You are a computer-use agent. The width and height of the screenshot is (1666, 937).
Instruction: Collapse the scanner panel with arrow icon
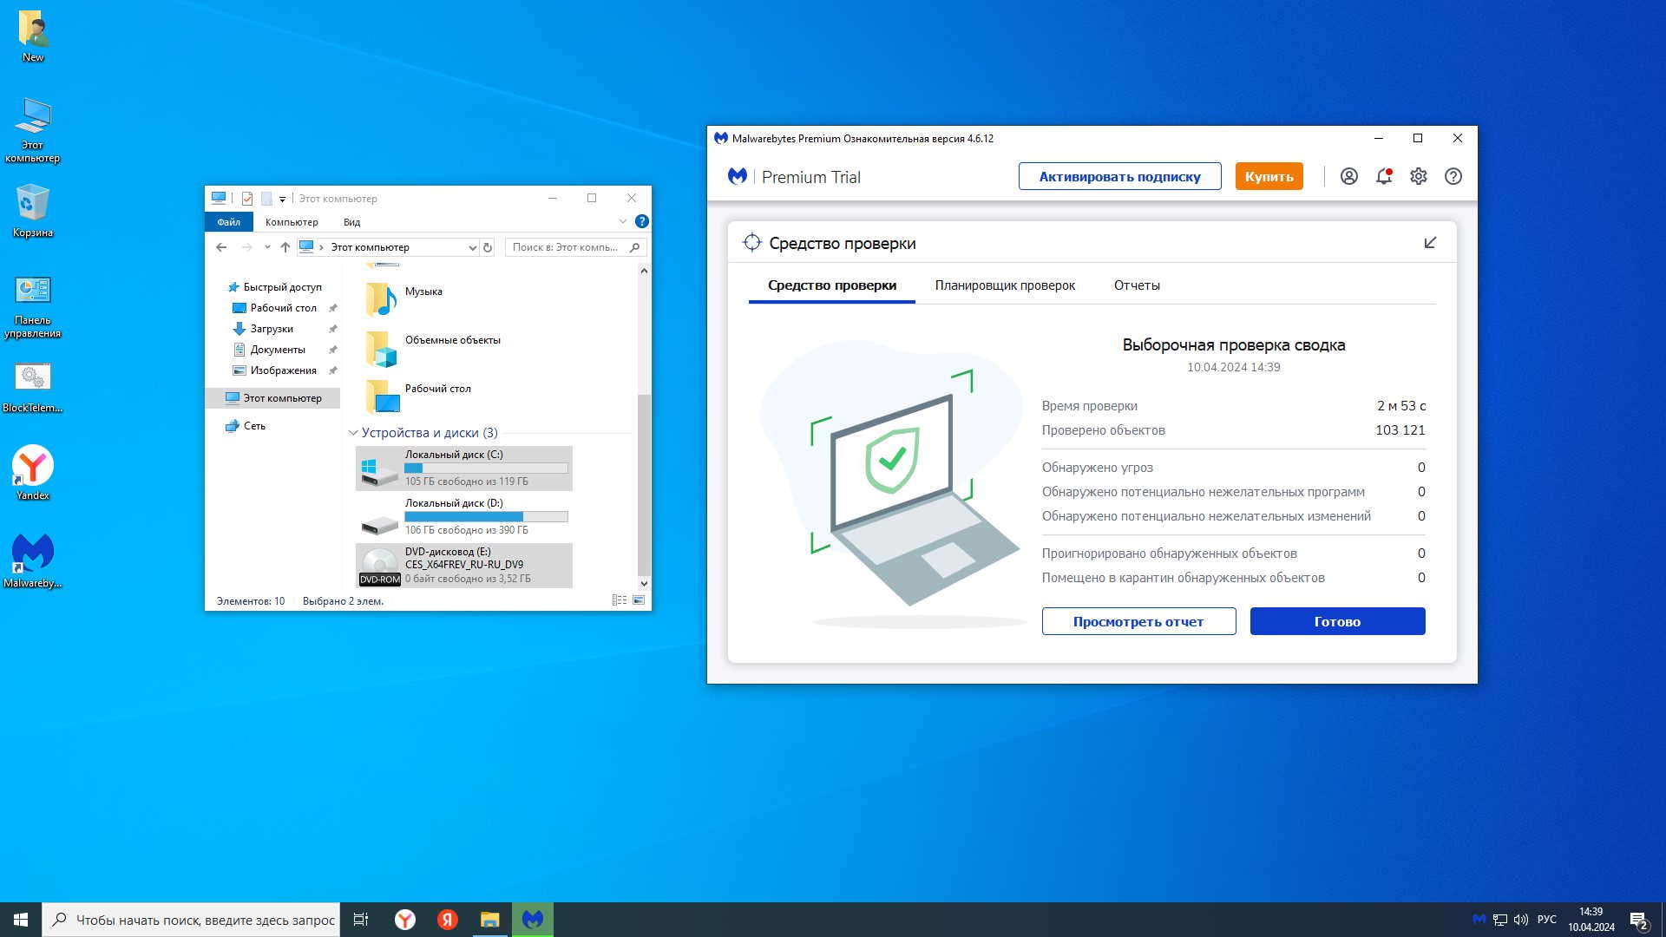1430,243
